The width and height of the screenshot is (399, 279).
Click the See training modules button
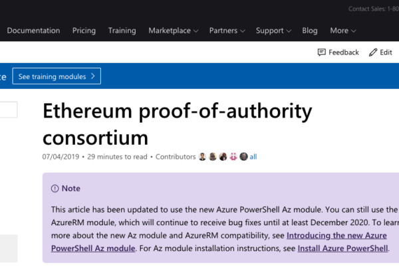click(57, 76)
